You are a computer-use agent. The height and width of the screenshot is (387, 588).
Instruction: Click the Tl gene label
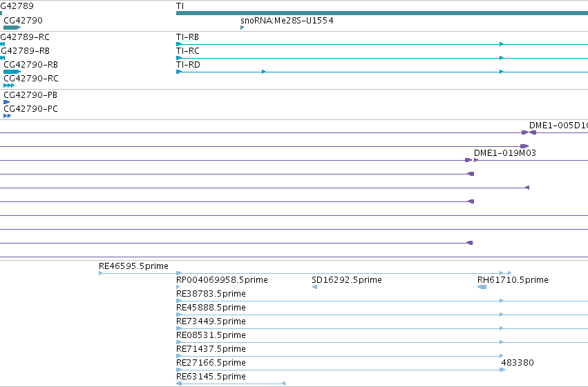pyautogui.click(x=180, y=6)
